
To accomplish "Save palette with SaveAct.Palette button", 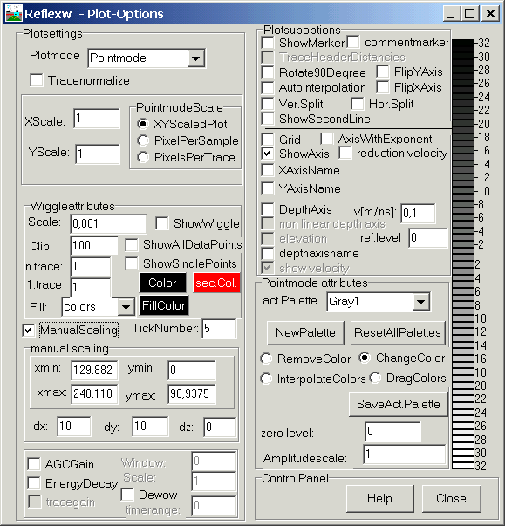I will pos(399,404).
